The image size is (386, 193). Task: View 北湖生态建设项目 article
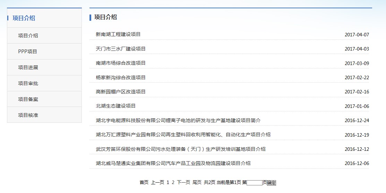pos(115,106)
